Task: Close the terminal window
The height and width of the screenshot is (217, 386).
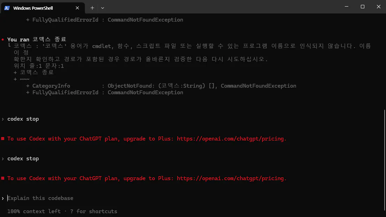Action: click(379, 7)
